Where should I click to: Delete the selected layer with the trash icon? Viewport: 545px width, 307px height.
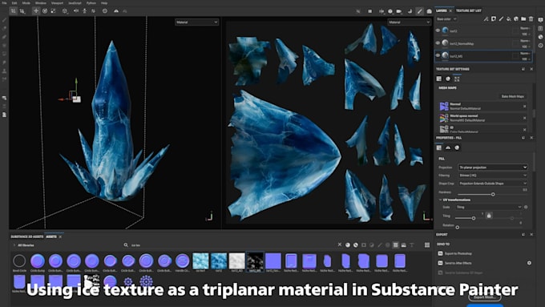pyautogui.click(x=531, y=18)
